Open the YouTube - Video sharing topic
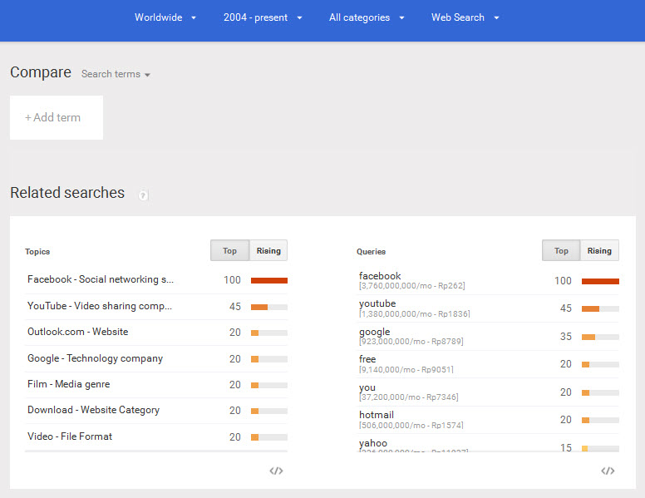The height and width of the screenshot is (498, 645). click(100, 306)
